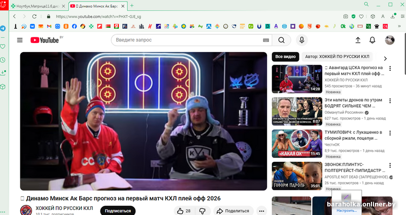Open site security padlock info
The width and height of the screenshot is (406, 215).
click(48, 16)
